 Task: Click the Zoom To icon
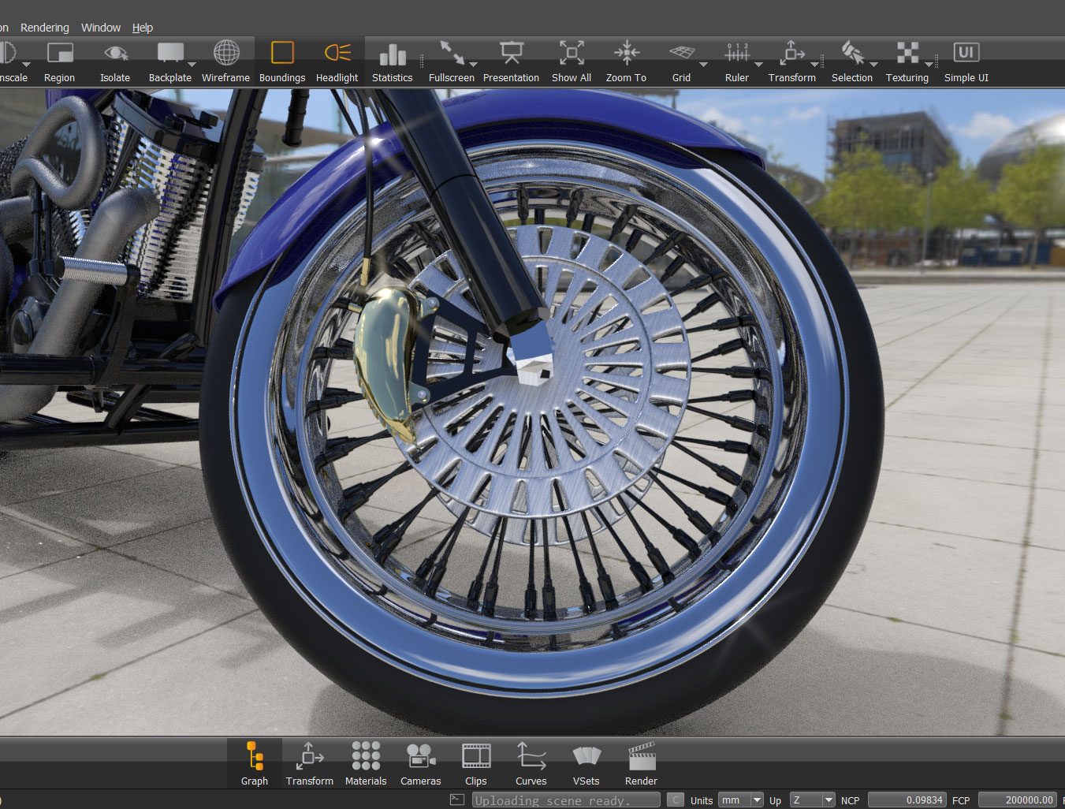626,54
